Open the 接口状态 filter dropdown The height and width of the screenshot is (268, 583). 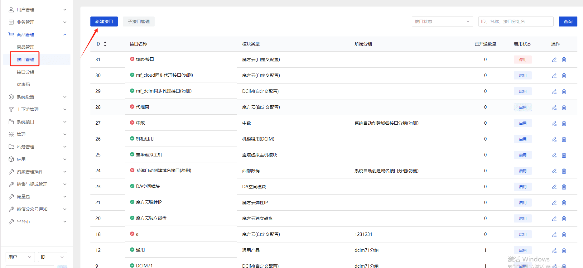(x=442, y=22)
